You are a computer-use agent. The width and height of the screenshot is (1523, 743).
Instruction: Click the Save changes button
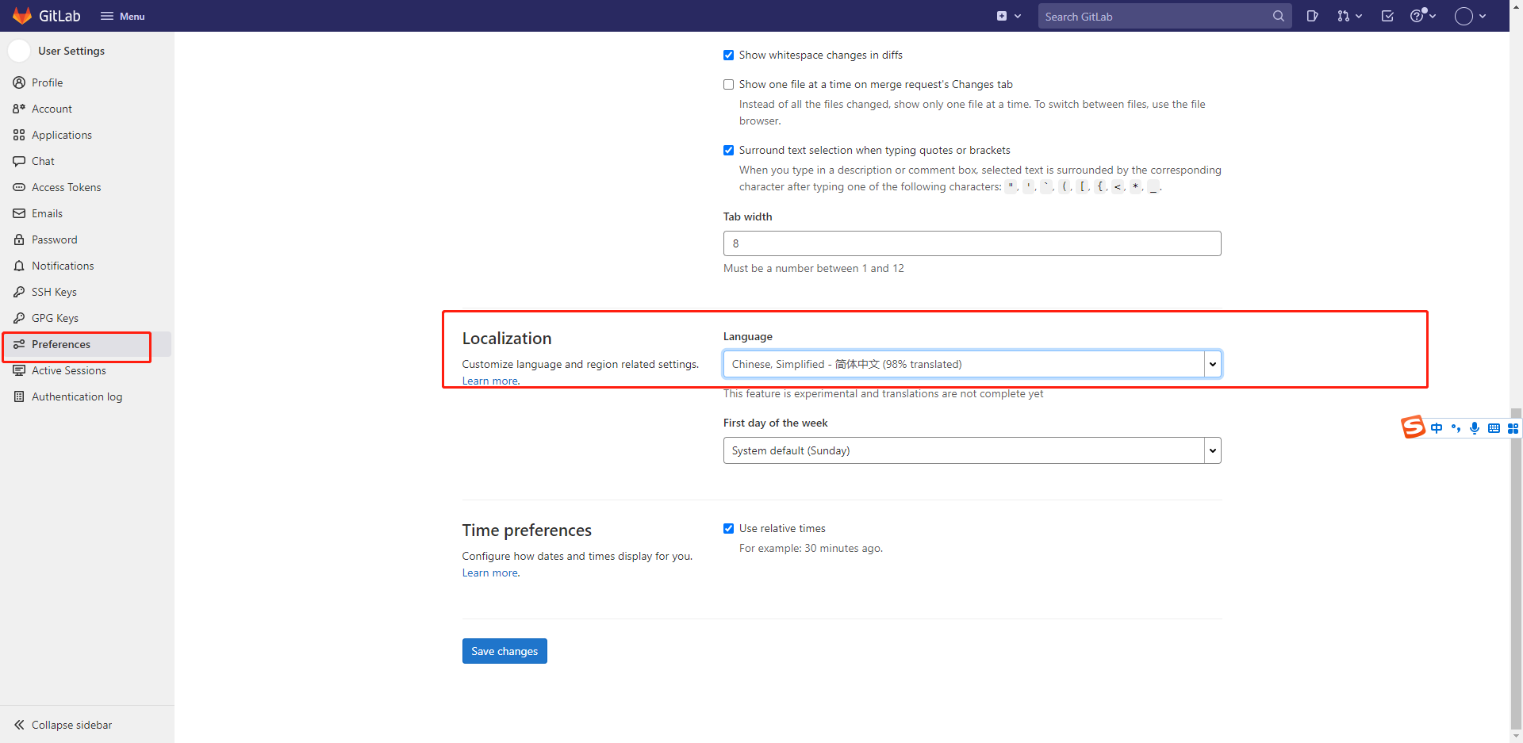click(x=504, y=651)
